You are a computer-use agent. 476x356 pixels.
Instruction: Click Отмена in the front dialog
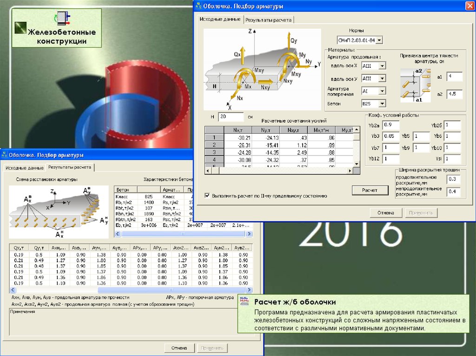point(386,213)
